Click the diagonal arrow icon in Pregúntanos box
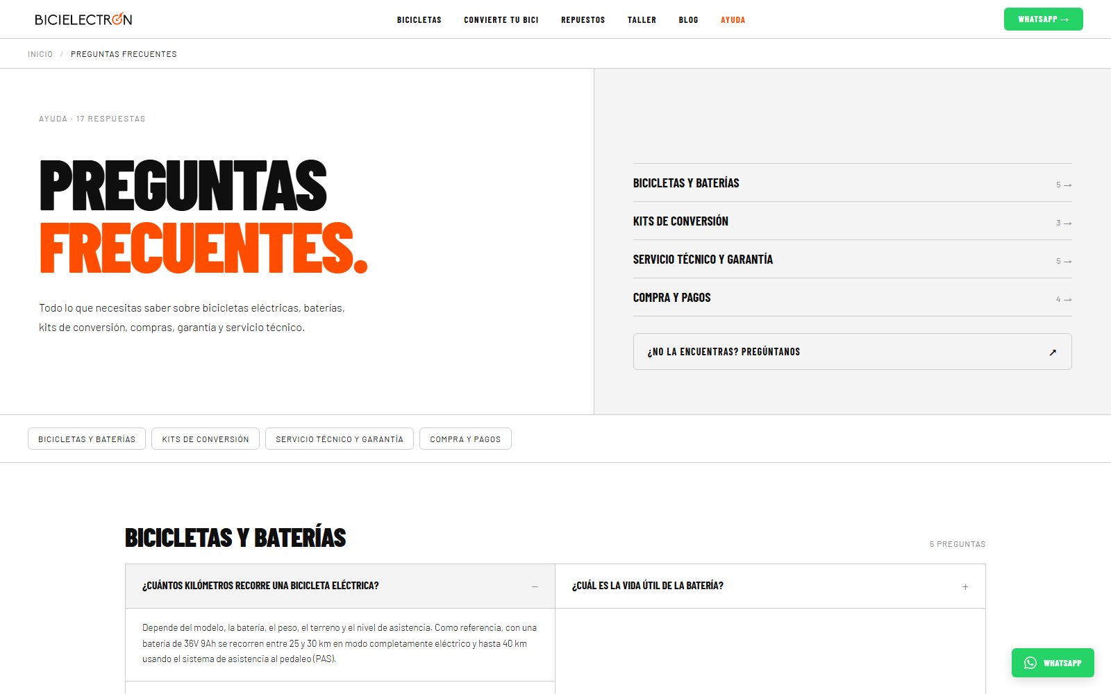The width and height of the screenshot is (1111, 694). 1053,353
